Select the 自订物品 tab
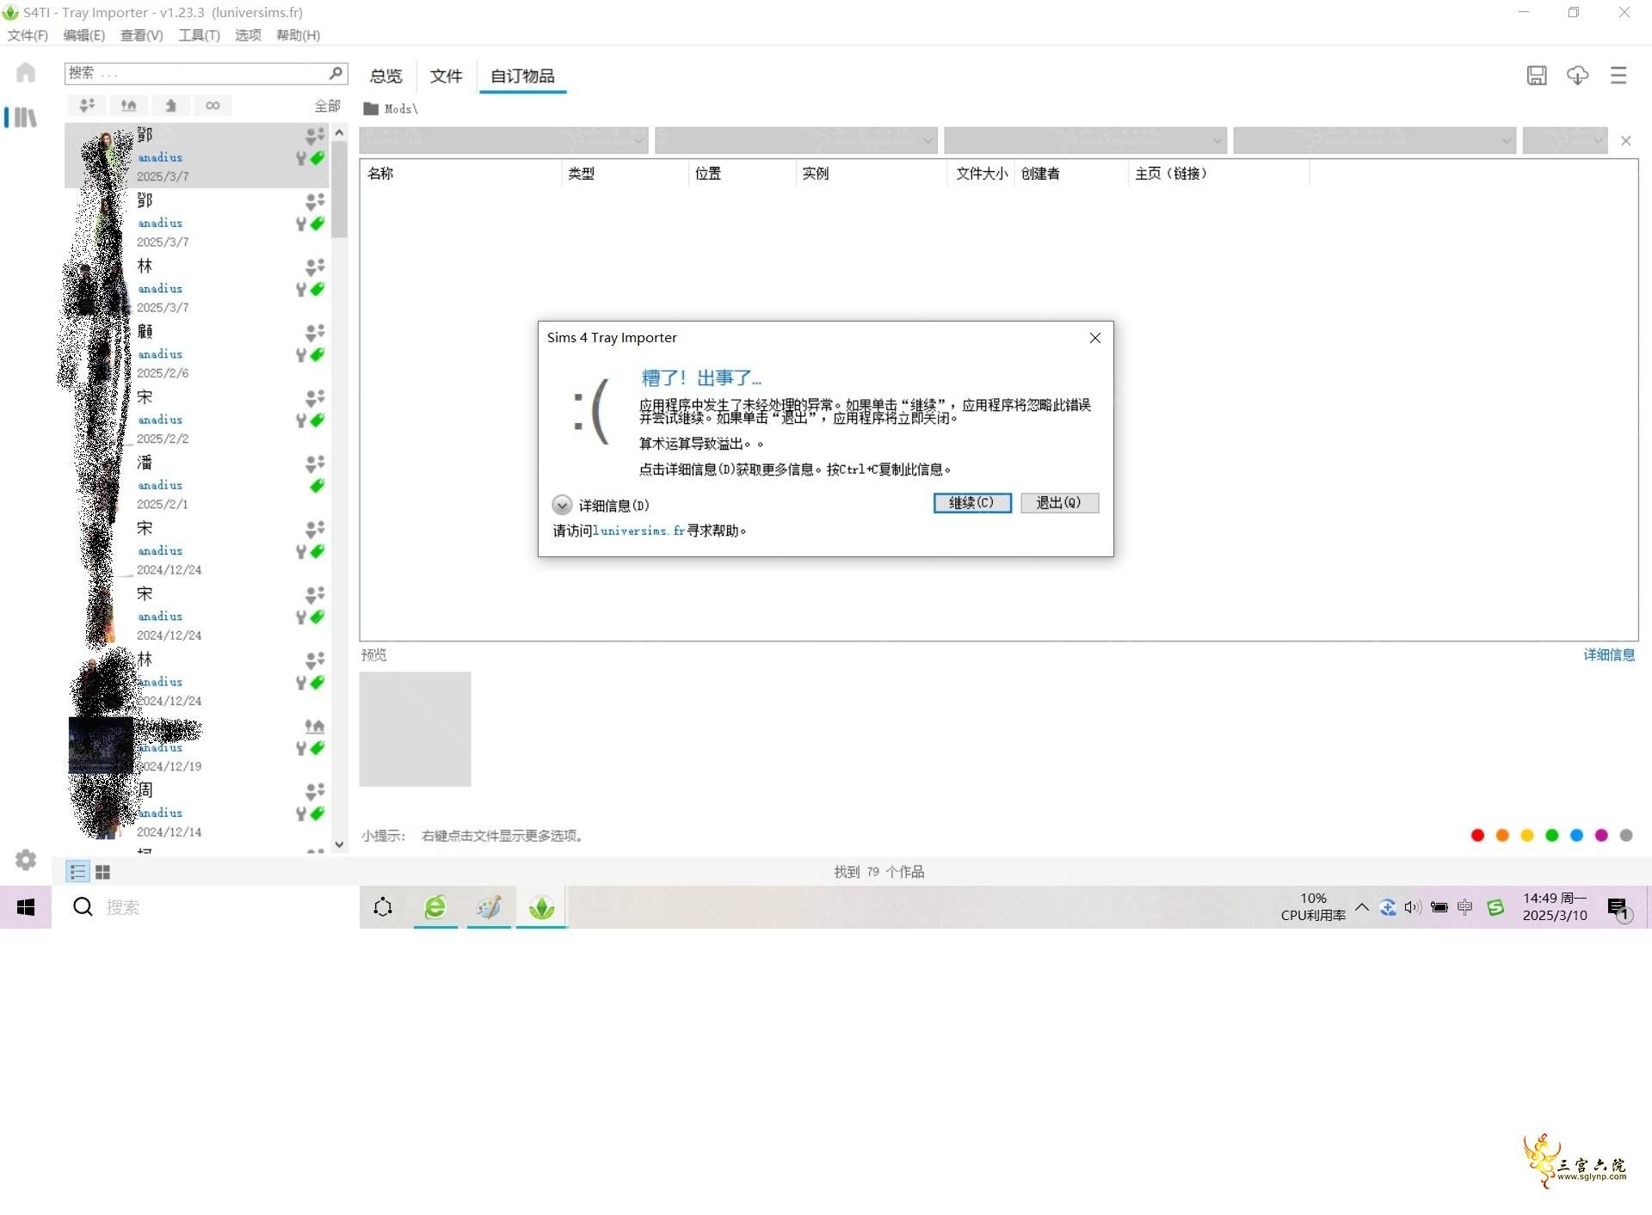Screen dimensions: 1652x1215 (522, 76)
